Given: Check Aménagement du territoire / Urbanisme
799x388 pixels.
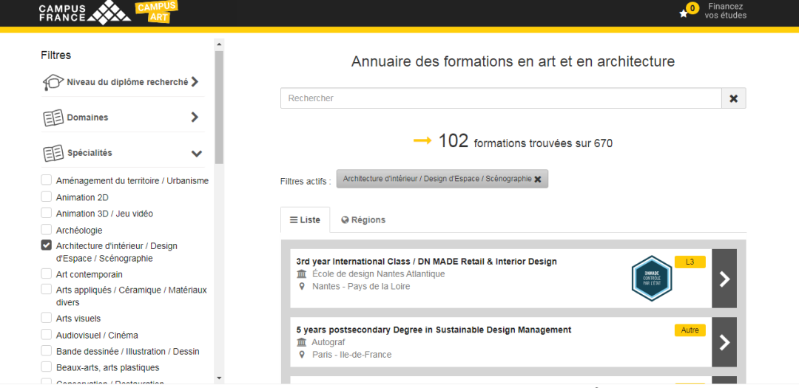Looking at the screenshot, I should [47, 180].
